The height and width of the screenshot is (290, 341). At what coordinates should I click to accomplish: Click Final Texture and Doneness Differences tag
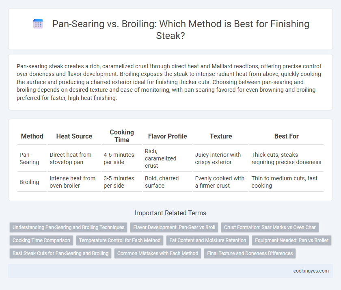(x=250, y=253)
